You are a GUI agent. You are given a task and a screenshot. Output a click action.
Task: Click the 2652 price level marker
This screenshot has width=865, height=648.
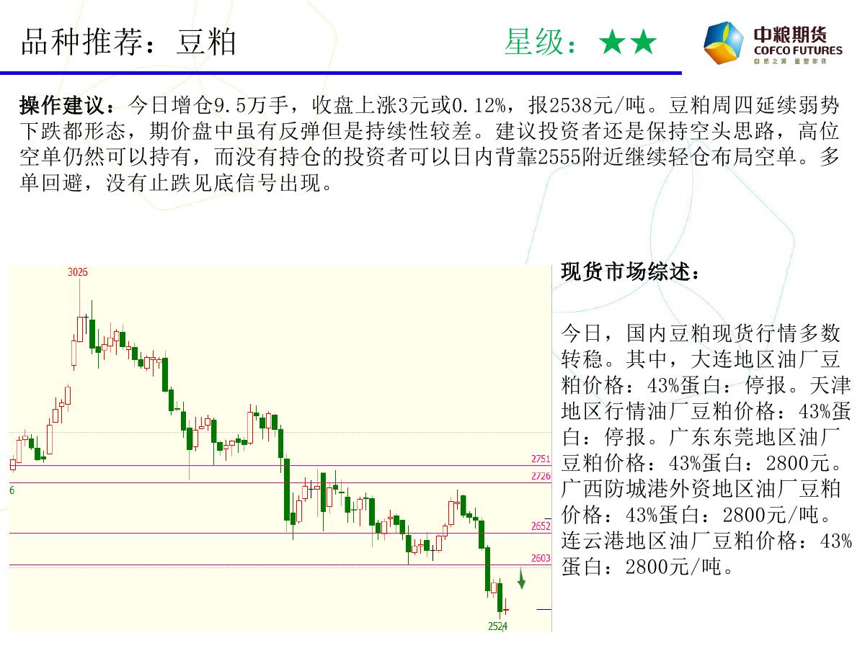tap(541, 526)
